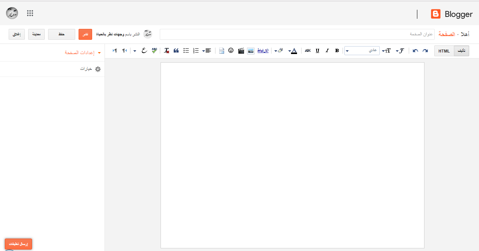Click the Italic formatting icon
Screen dimensions: 479x251
click(327, 51)
